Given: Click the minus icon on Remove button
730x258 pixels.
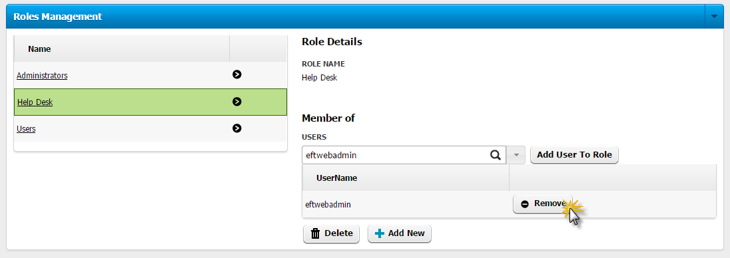Looking at the screenshot, I should [525, 204].
